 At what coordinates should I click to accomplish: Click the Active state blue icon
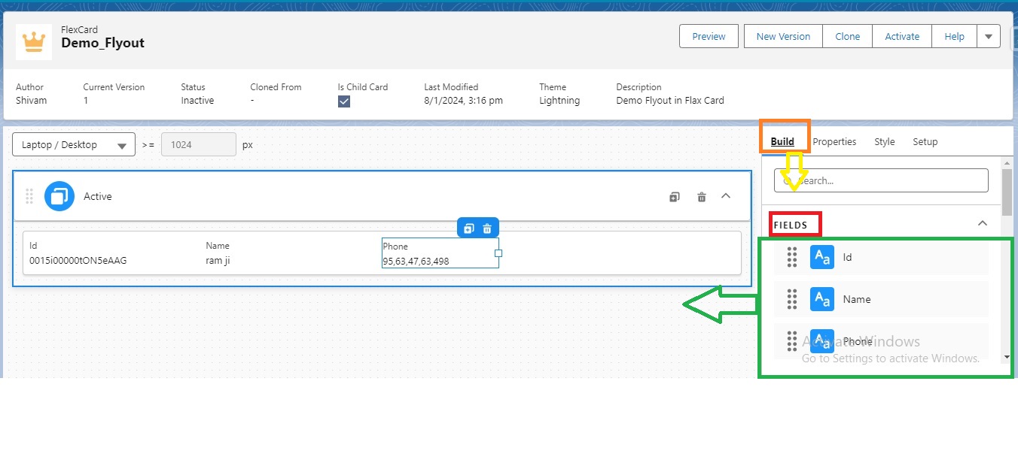[59, 196]
